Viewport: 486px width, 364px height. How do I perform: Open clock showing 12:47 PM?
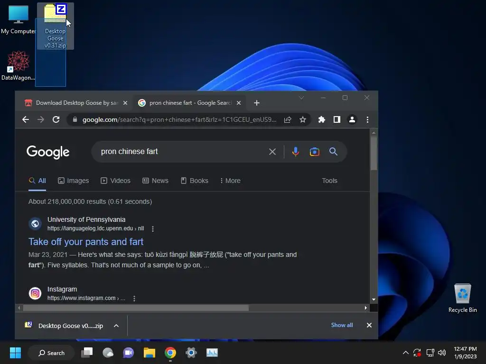465,353
